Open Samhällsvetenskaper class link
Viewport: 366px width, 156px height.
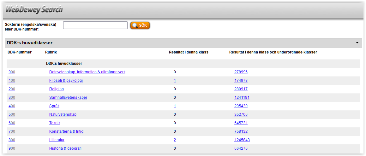[68, 97]
